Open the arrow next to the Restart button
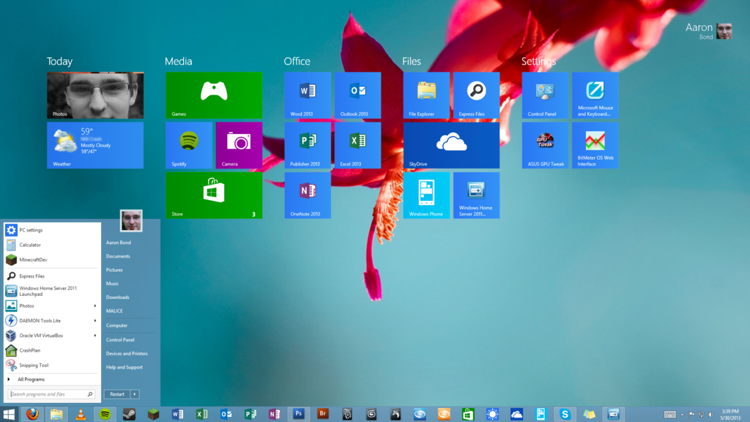Image resolution: width=750 pixels, height=422 pixels. (x=135, y=394)
